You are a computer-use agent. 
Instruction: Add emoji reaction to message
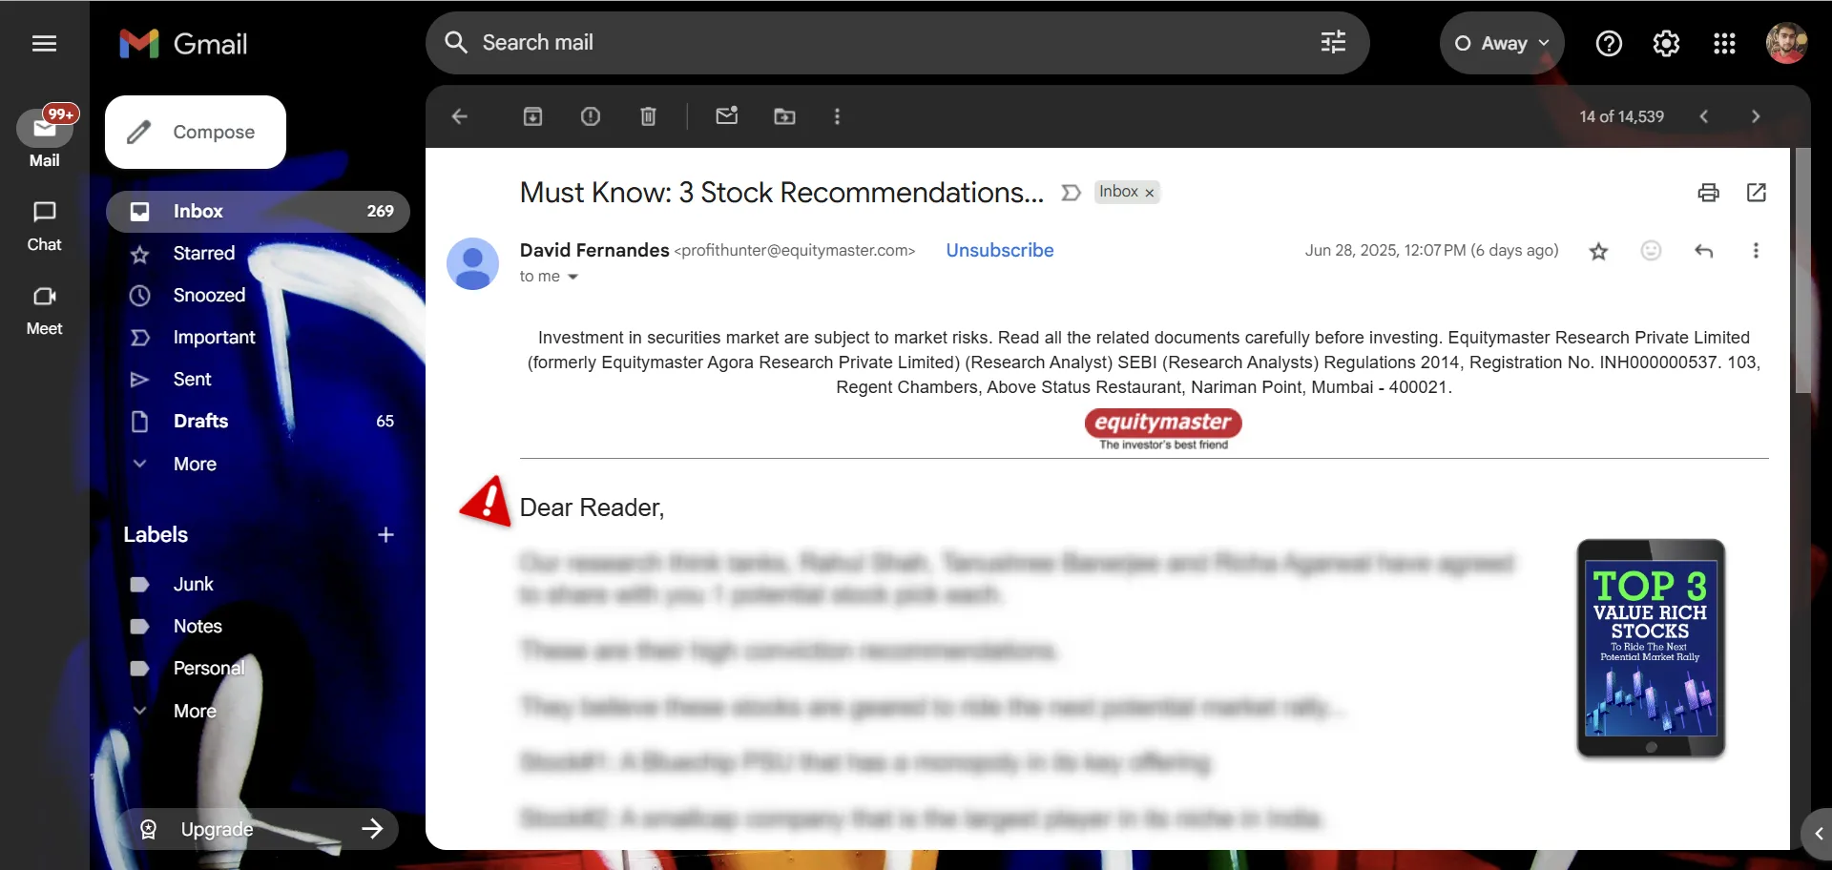pos(1651,250)
